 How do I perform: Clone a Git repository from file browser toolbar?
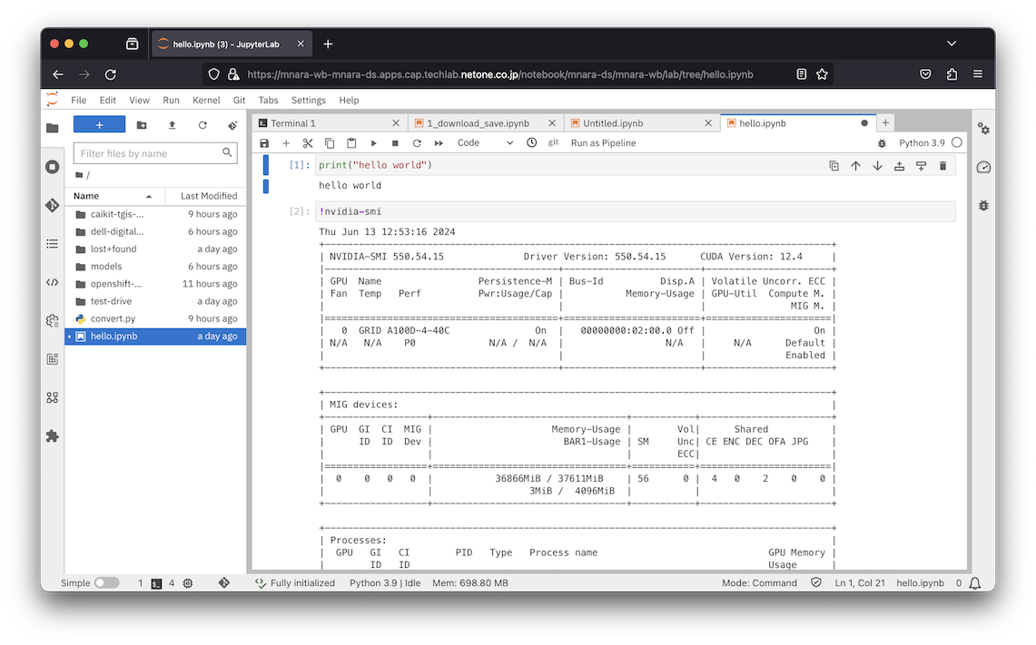232,125
